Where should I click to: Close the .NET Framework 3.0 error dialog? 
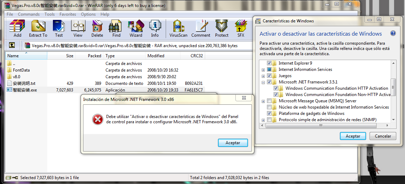coord(243,97)
